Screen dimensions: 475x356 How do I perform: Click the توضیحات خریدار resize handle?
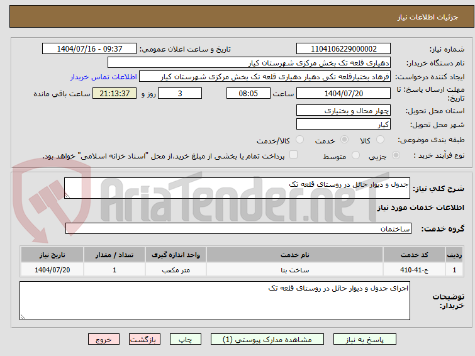(x=23, y=317)
